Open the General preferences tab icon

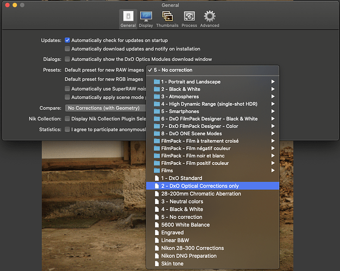pos(128,16)
